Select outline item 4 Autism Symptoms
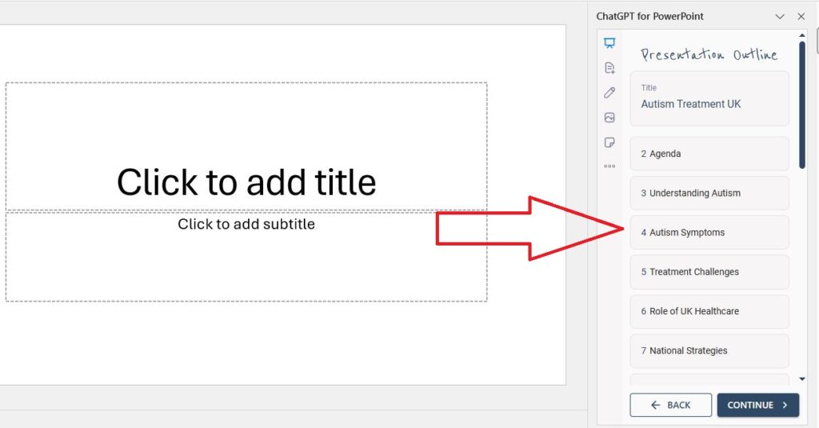This screenshot has height=428, width=819. click(709, 233)
